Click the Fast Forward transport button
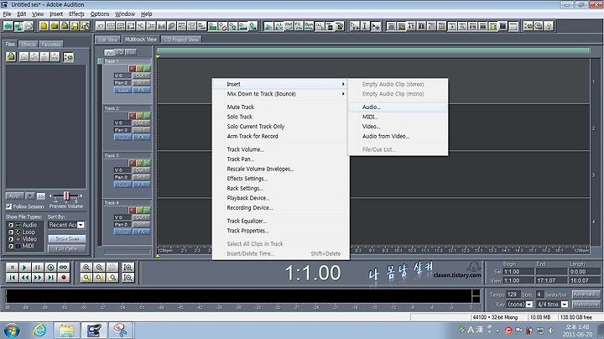604x339 pixels. tap(38, 278)
